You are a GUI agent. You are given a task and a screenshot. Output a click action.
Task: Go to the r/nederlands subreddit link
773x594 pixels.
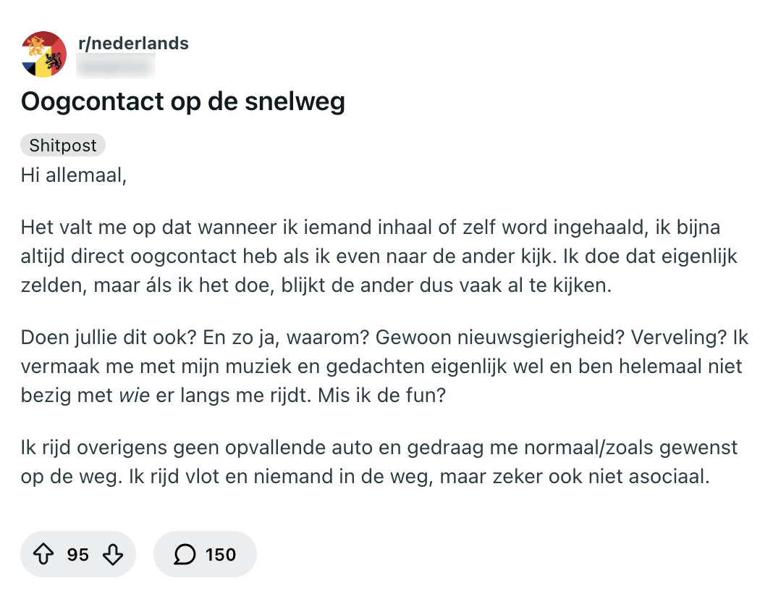[133, 43]
